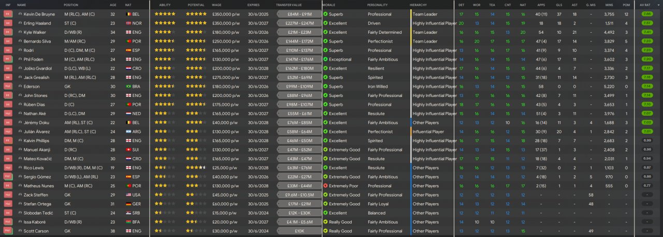
Task: Click the Germany flag in Stefan Ortega's row
Action: (128, 204)
